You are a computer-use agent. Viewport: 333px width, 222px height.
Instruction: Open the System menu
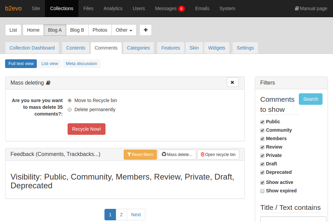227,8
